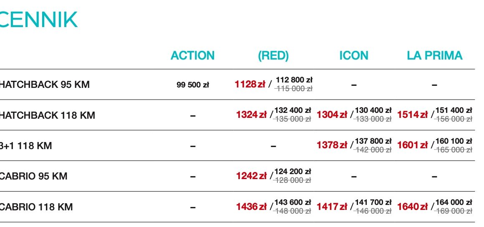This screenshot has height=227, width=484.
Task: Select the 1324 zł monthly price
Action: (x=251, y=115)
